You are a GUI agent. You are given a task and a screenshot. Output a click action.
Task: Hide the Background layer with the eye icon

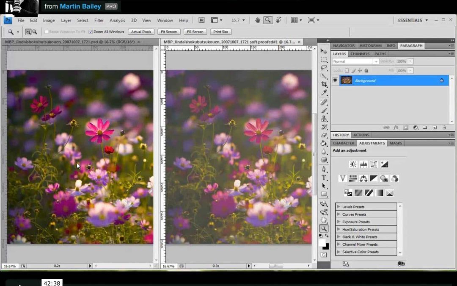pyautogui.click(x=336, y=81)
